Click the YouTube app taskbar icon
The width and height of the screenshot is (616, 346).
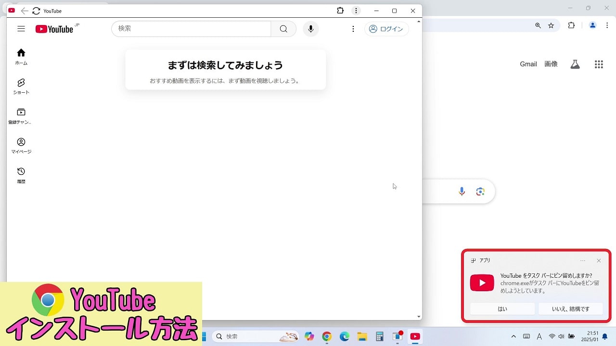pyautogui.click(x=415, y=337)
